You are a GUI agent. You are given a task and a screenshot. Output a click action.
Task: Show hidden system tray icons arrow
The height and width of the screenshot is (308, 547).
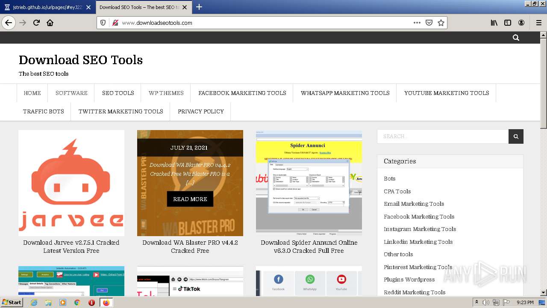pos(476,302)
